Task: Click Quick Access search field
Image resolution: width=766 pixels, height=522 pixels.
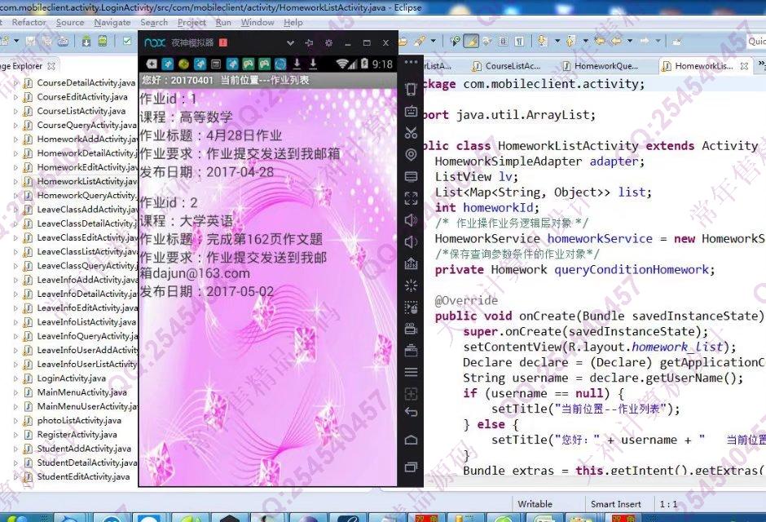Action: [x=756, y=42]
